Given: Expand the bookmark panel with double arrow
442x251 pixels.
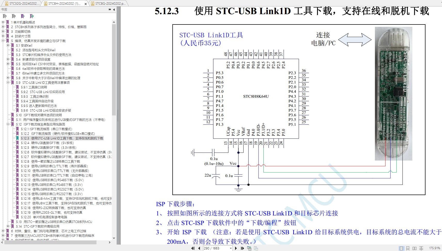Looking at the screenshot, I should [110, 10].
